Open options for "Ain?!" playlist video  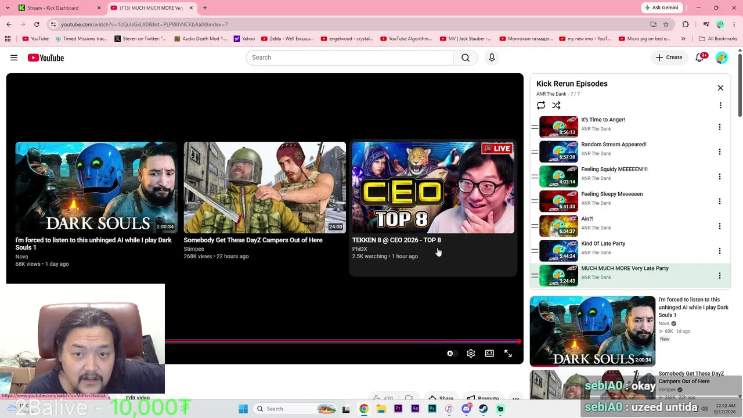pyautogui.click(x=720, y=226)
